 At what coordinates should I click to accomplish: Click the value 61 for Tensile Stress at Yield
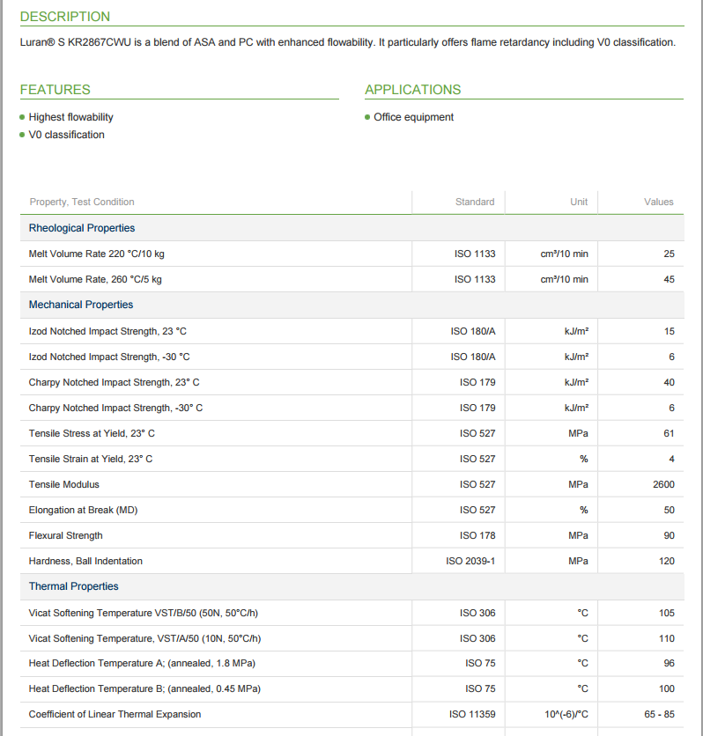(x=669, y=433)
